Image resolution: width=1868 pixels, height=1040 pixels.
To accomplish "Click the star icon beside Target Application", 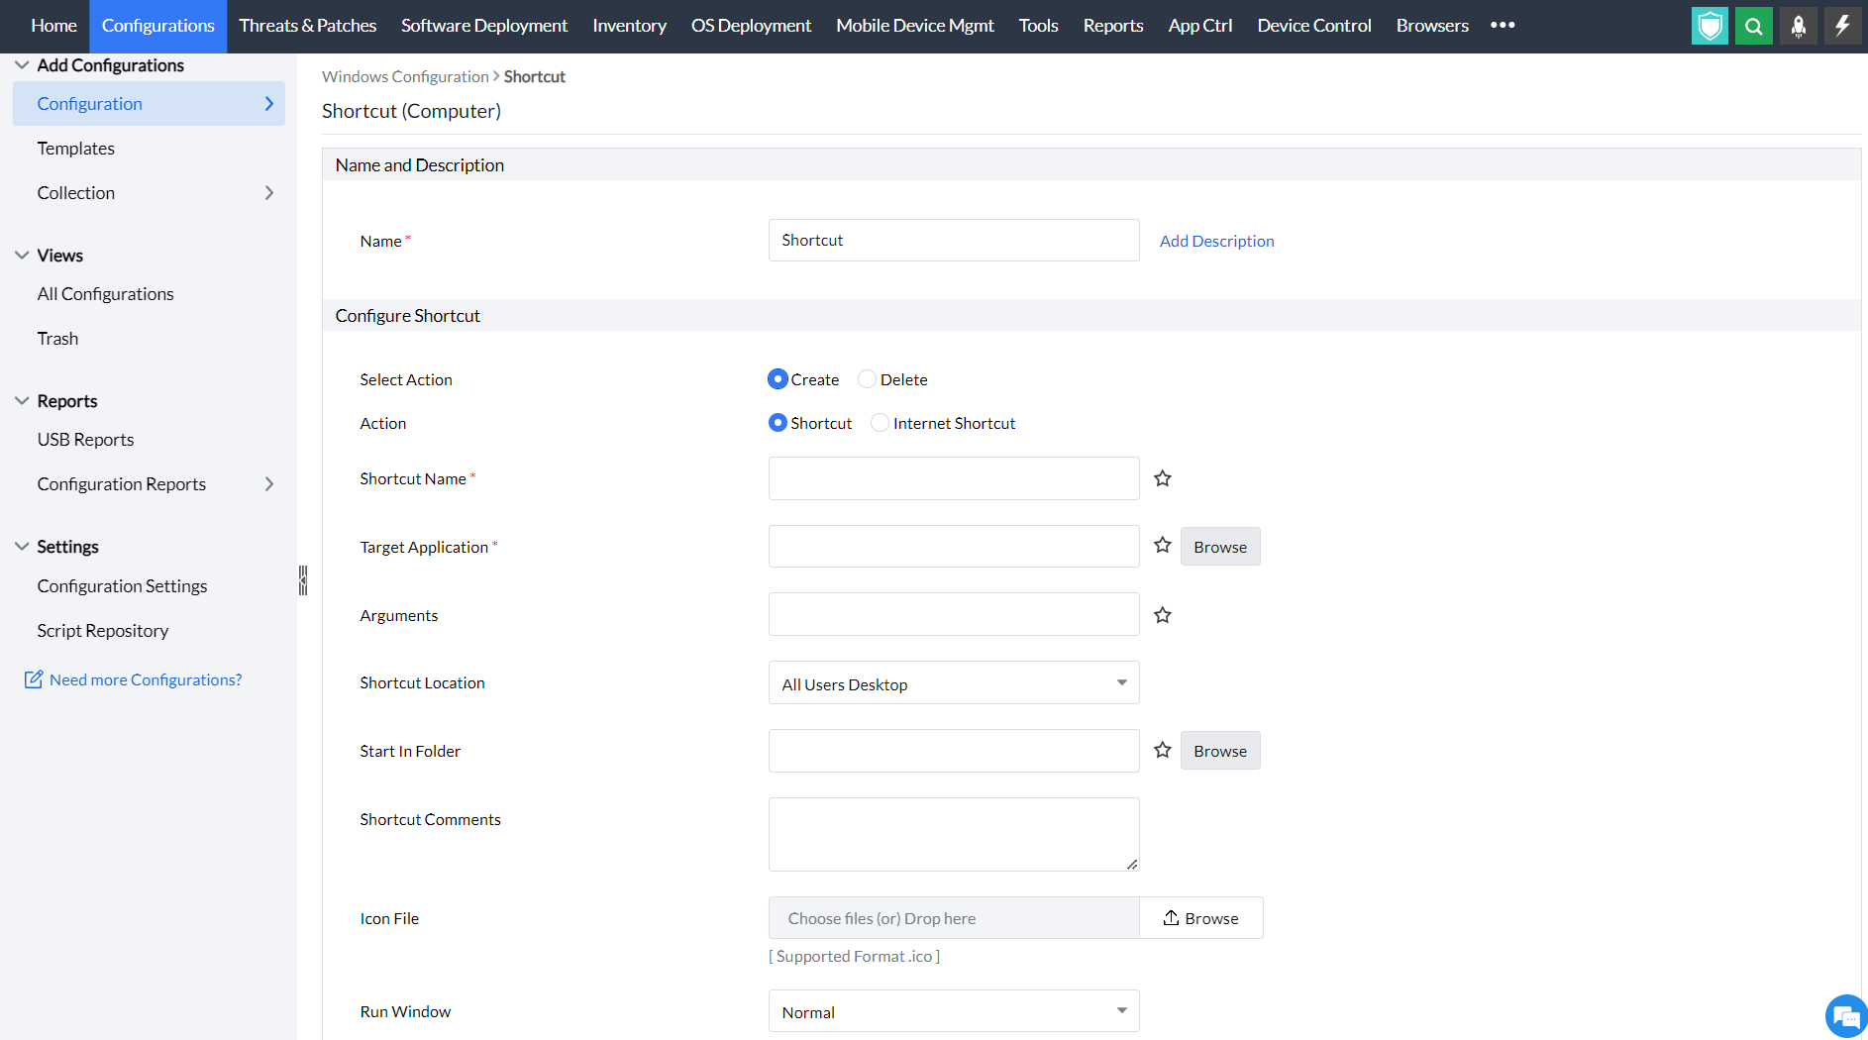I will [1162, 546].
